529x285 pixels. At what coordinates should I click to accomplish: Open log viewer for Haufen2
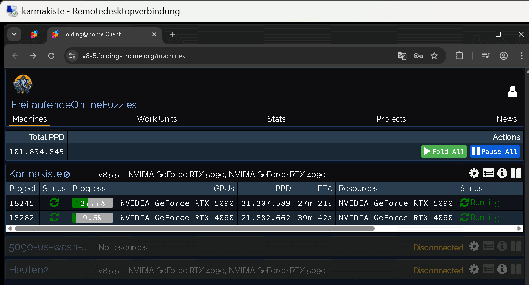click(488, 269)
